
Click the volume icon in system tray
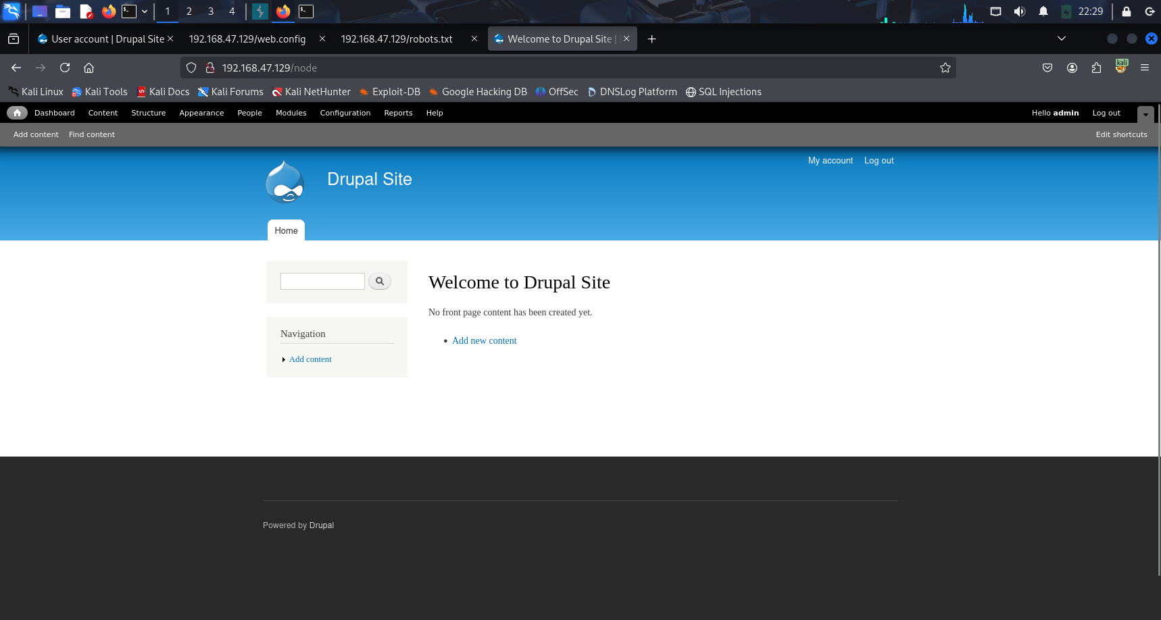[x=1019, y=11]
